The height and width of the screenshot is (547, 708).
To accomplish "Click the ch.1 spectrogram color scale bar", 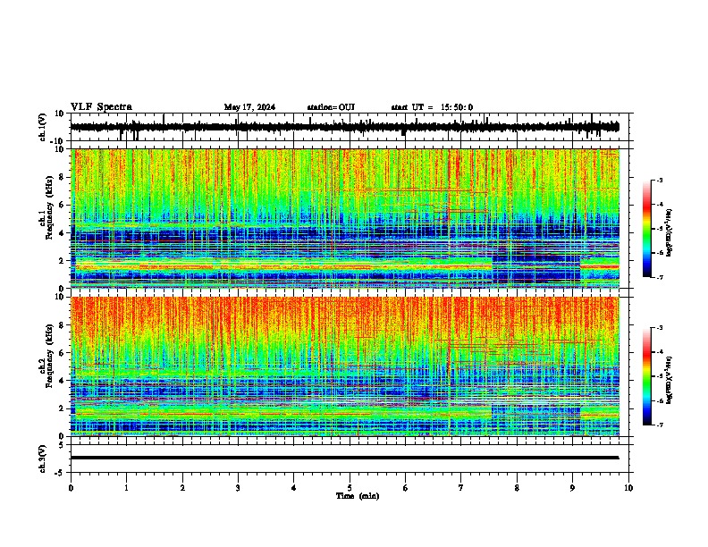I will 646,229.
